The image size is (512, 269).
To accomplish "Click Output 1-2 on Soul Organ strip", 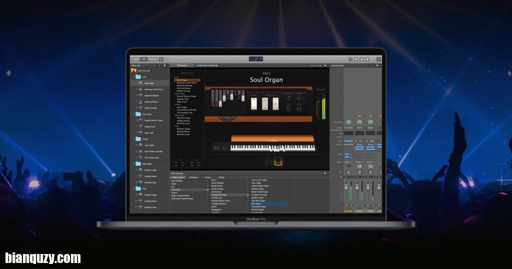I will click(348, 162).
